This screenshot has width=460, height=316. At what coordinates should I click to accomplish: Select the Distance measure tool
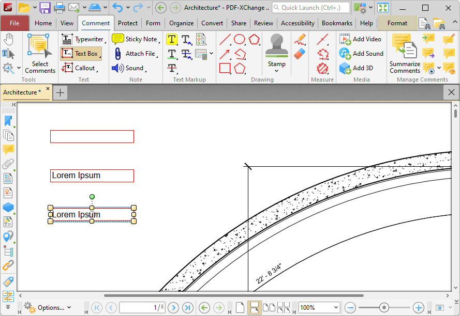pos(322,39)
